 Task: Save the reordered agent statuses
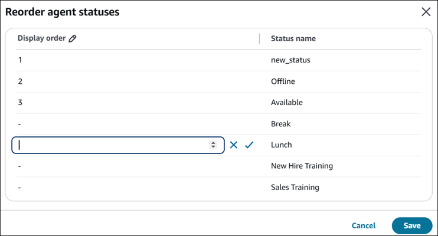411,225
